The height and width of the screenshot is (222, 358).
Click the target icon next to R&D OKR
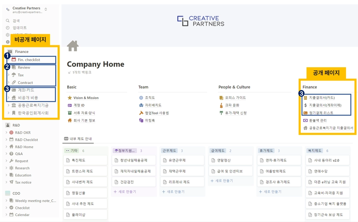11,132
